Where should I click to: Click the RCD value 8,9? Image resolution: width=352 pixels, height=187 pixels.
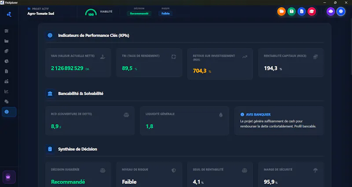pos(55,126)
